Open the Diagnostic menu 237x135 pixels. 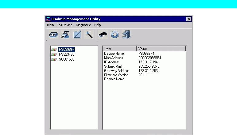(x=83, y=25)
